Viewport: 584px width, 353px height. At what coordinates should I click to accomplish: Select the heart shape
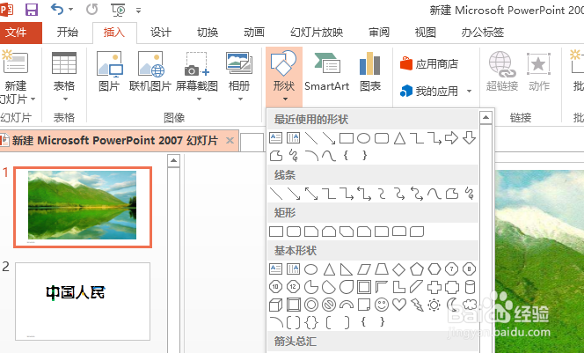[x=399, y=305]
